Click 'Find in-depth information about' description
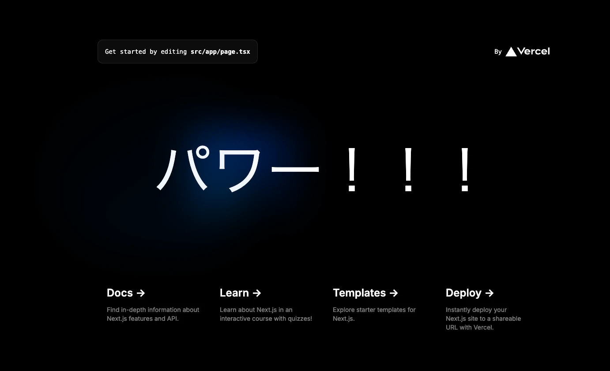The width and height of the screenshot is (610, 371). click(153, 310)
